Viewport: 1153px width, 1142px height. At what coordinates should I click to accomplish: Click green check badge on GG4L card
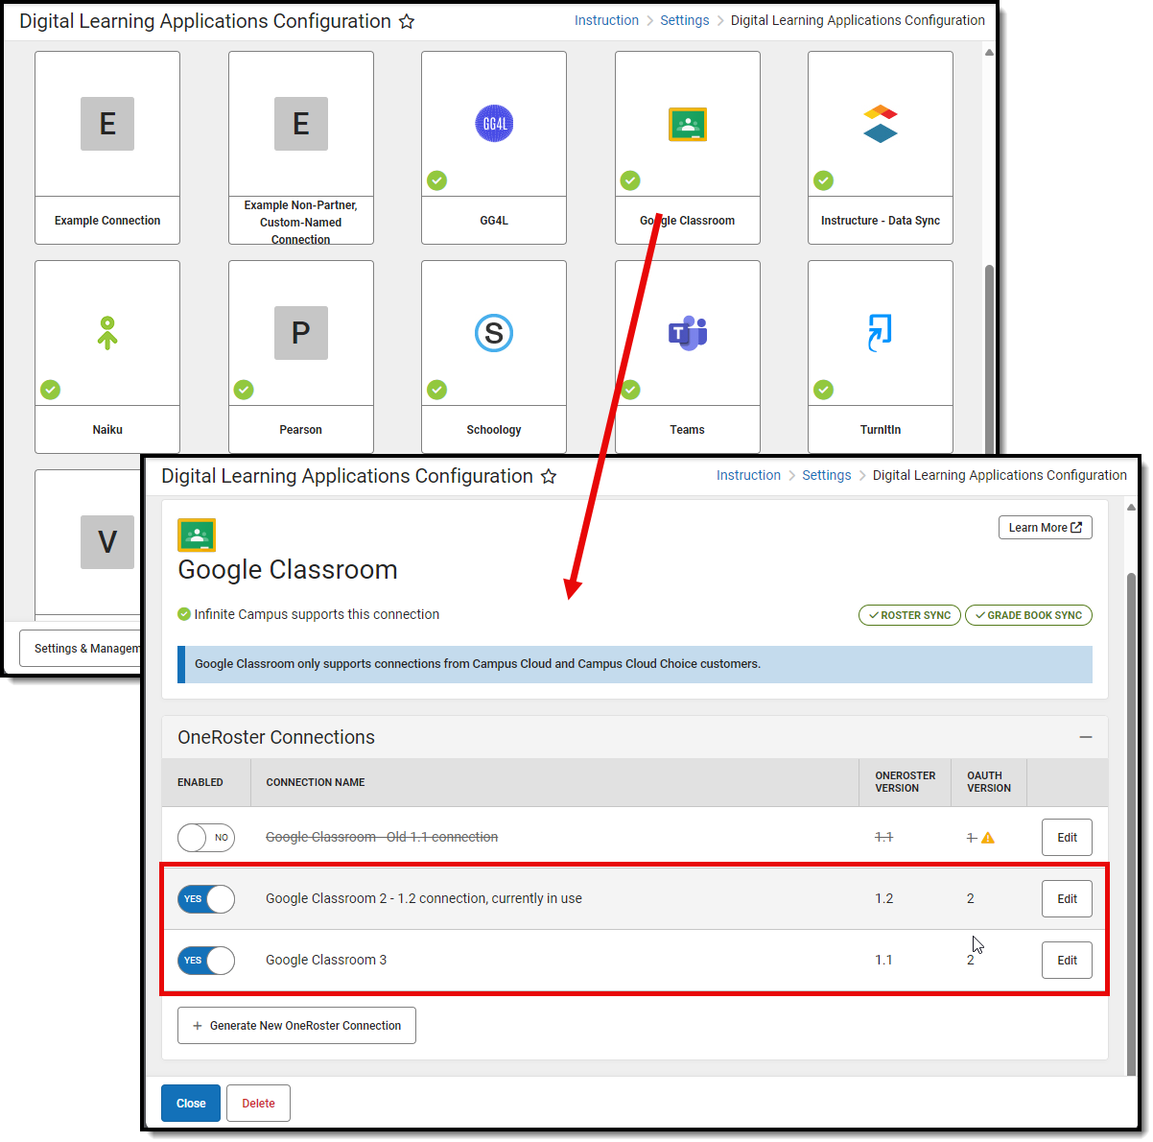(x=437, y=180)
